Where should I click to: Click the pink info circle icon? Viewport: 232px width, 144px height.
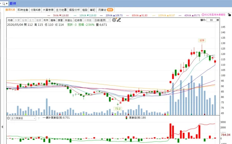pos(203,15)
